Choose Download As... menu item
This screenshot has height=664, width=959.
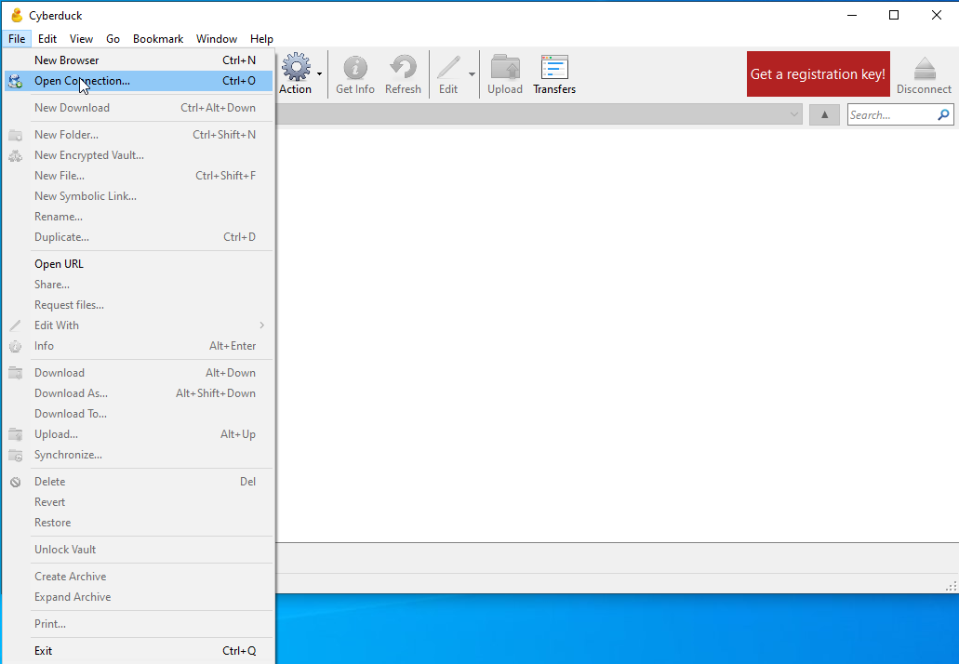139,393
